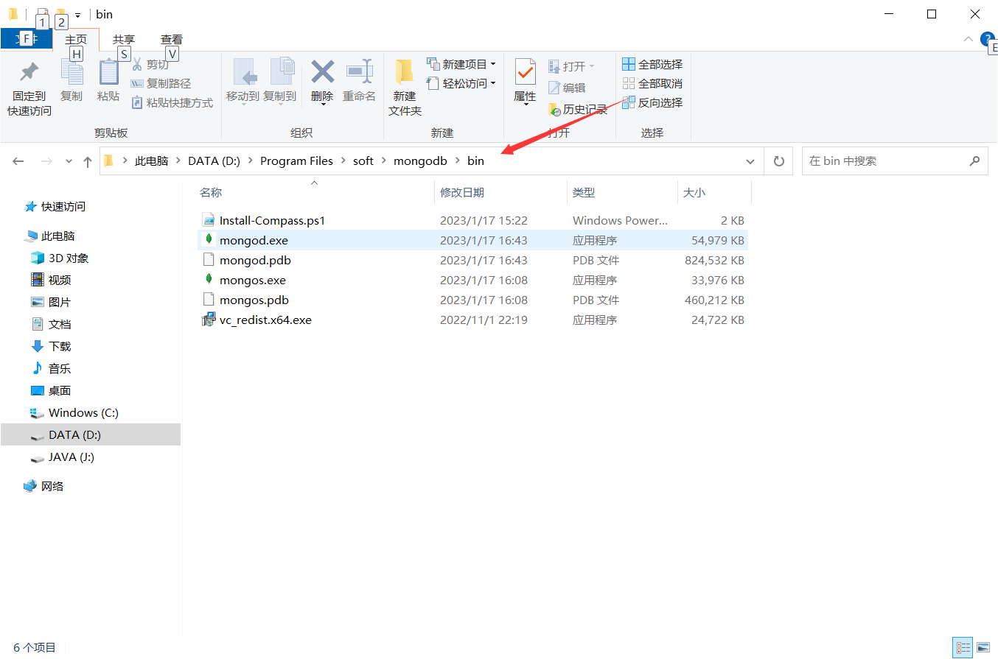The image size is (998, 659).
Task: Open Quick Access Toolbar customize dropdown
Action: pos(77,15)
